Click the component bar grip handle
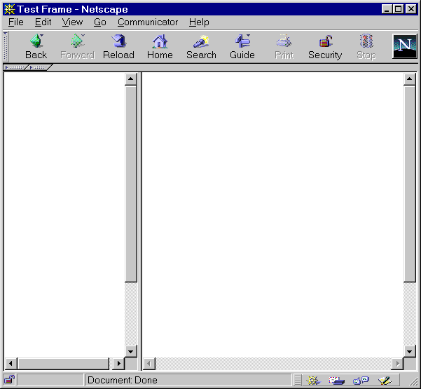421x389 pixels. (298, 380)
